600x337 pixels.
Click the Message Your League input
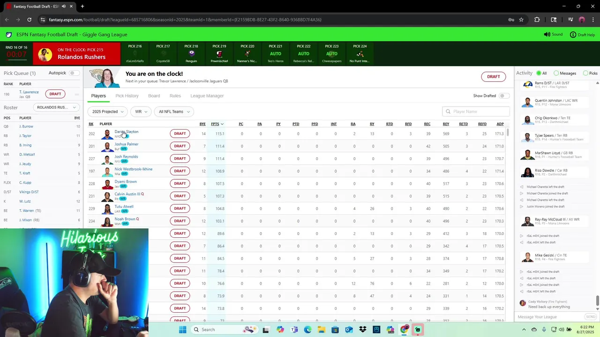point(550,317)
